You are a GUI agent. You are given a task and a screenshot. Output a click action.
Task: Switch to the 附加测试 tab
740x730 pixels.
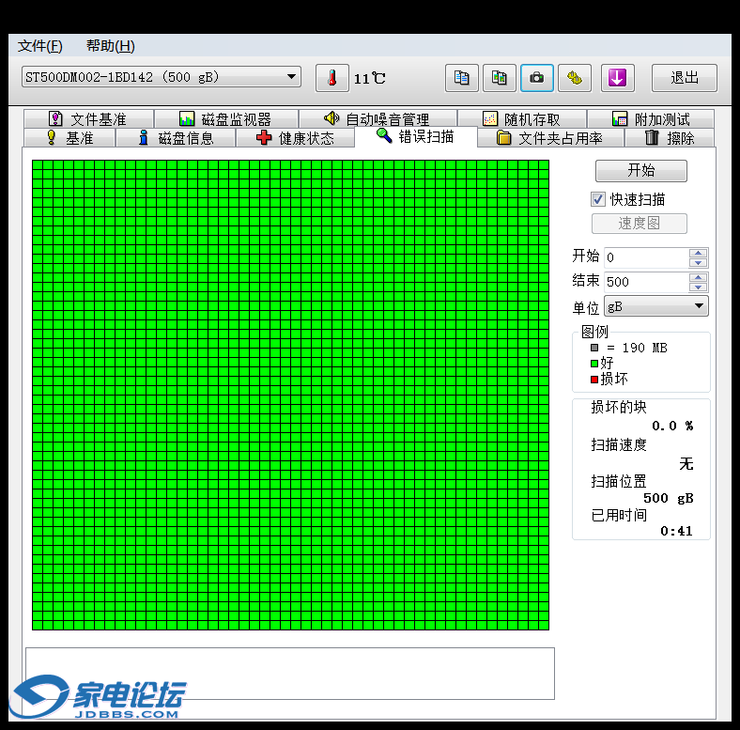coord(651,118)
